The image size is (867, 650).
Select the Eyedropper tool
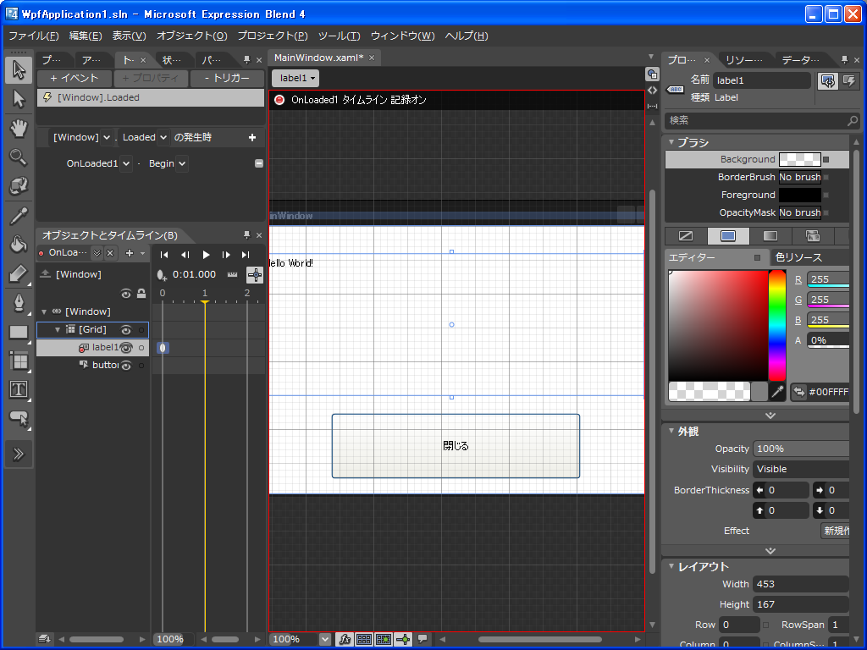click(x=19, y=216)
